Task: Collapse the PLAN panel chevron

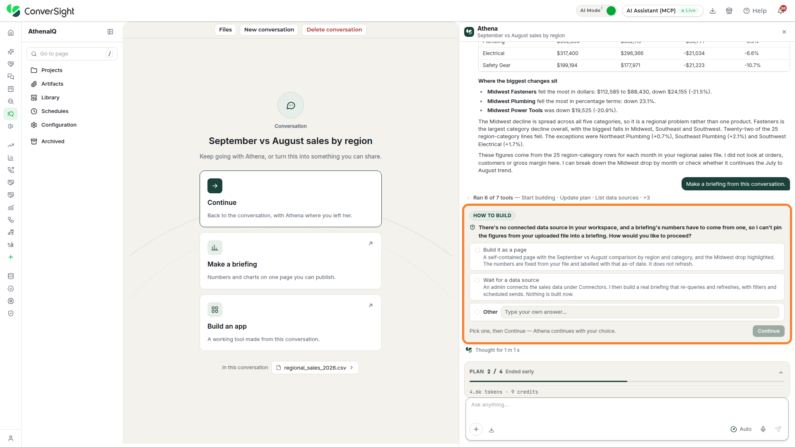Action: (x=781, y=372)
